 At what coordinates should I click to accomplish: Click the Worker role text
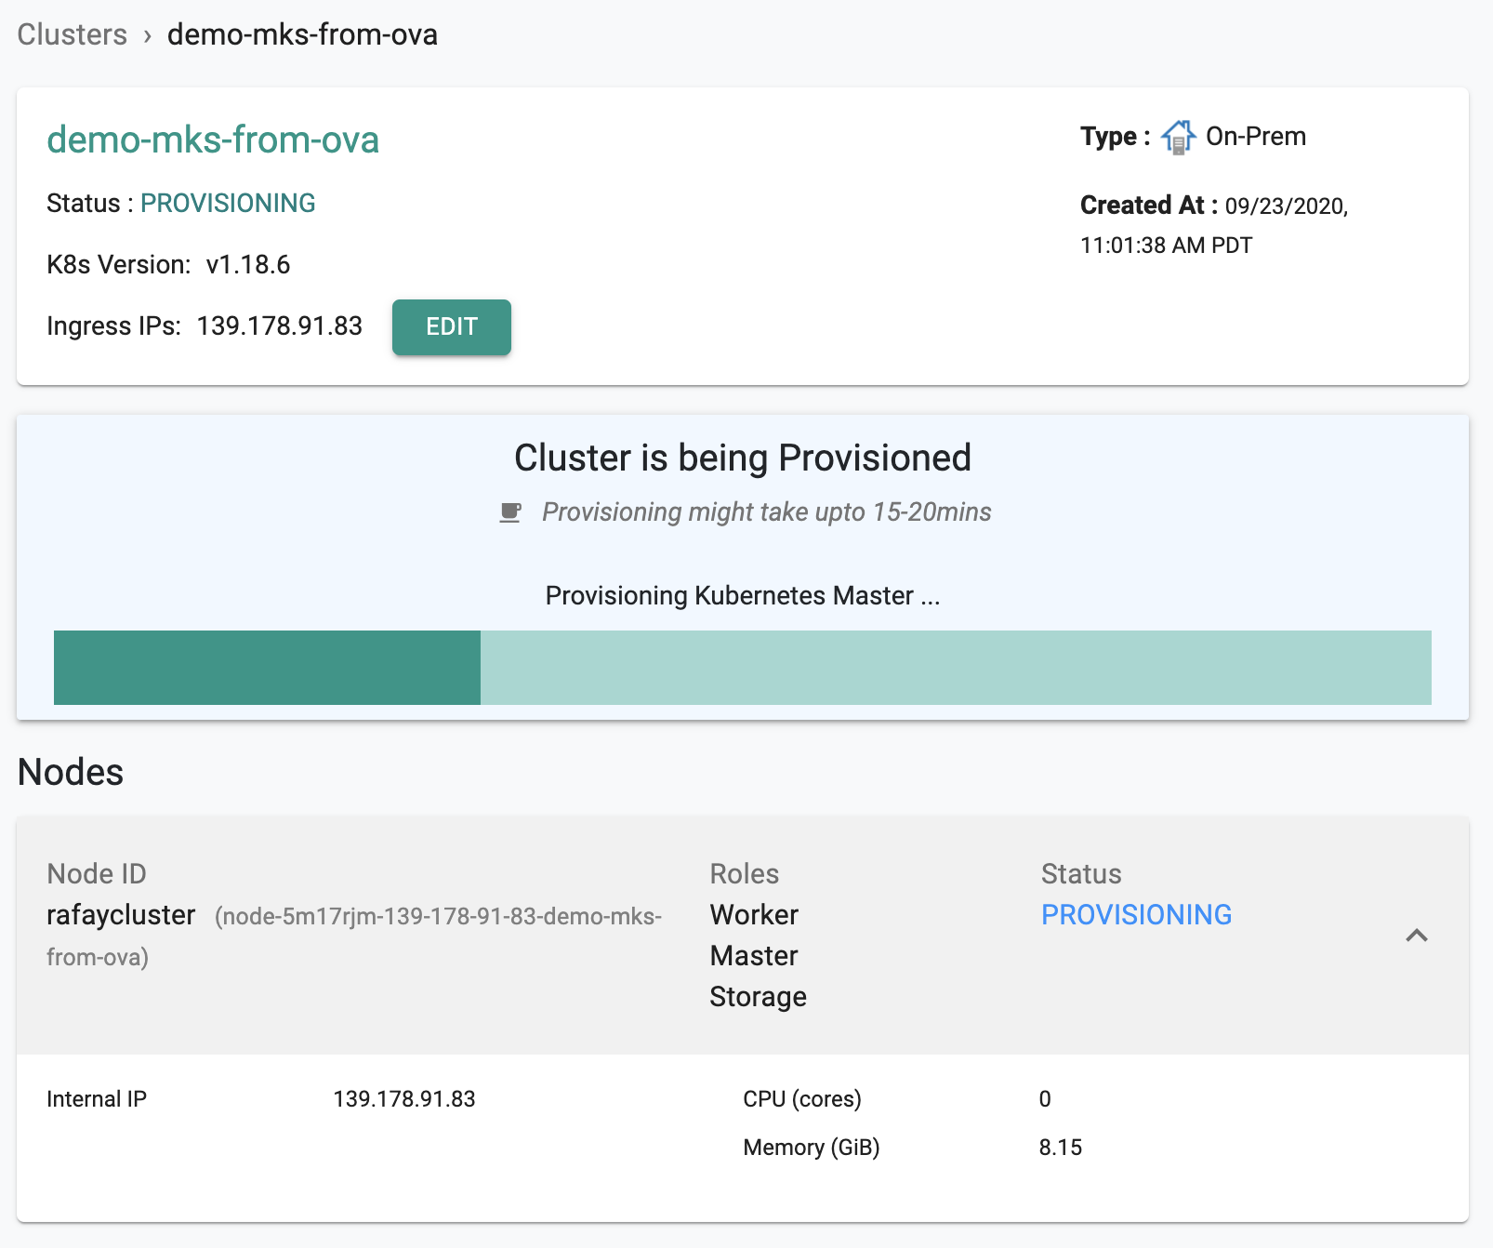(754, 915)
